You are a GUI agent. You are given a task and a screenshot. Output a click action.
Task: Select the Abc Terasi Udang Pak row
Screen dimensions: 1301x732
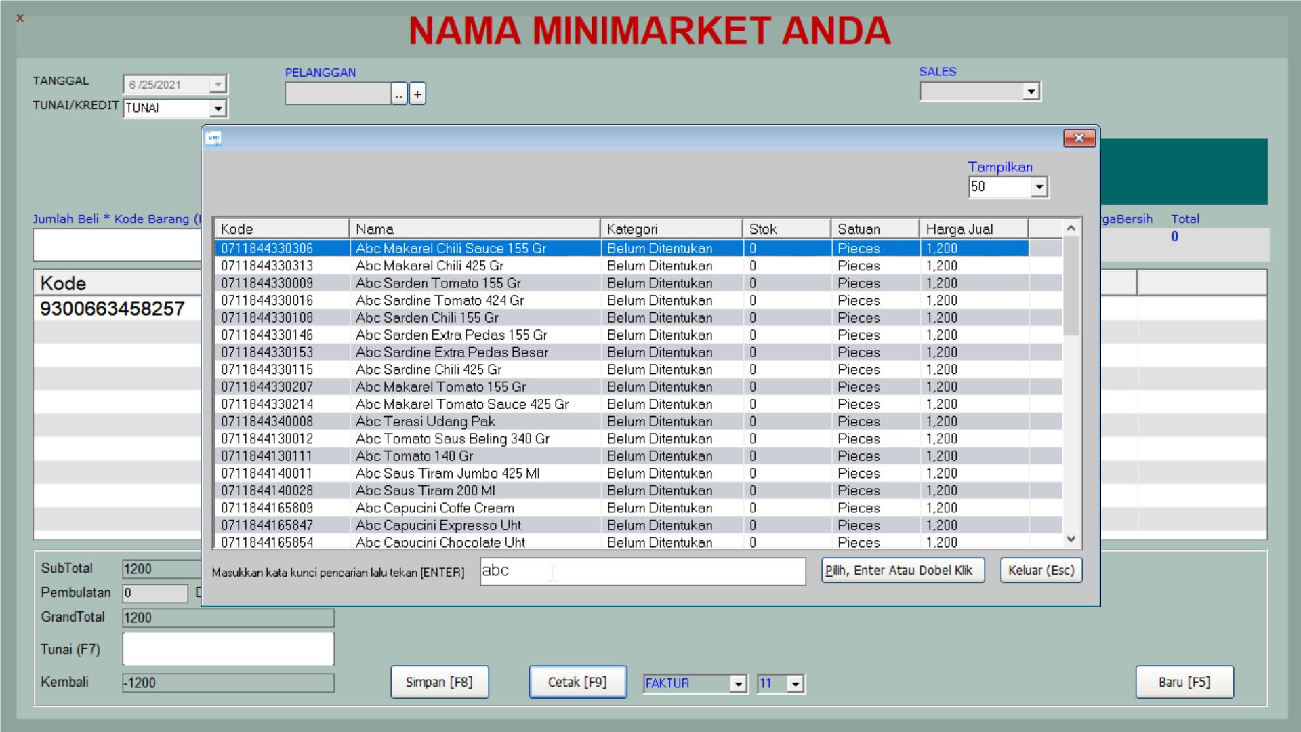click(x=426, y=422)
